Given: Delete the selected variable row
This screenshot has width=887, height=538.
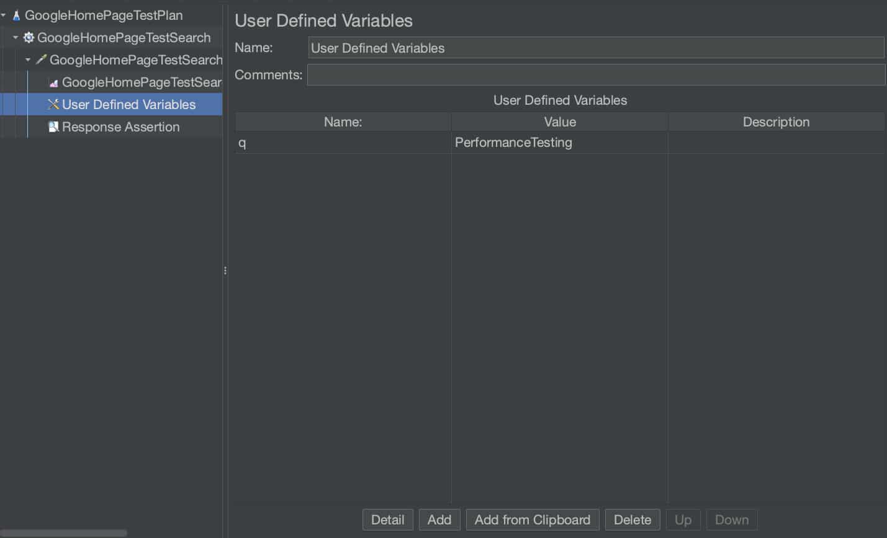Looking at the screenshot, I should pos(632,520).
